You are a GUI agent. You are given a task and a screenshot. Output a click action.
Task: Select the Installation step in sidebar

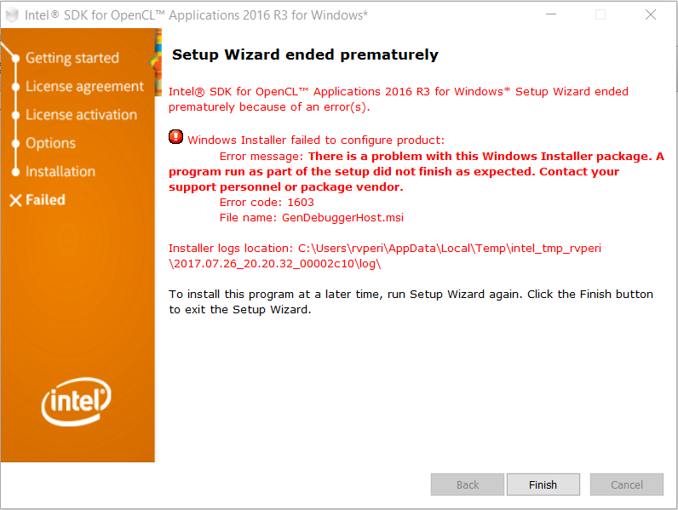click(60, 172)
